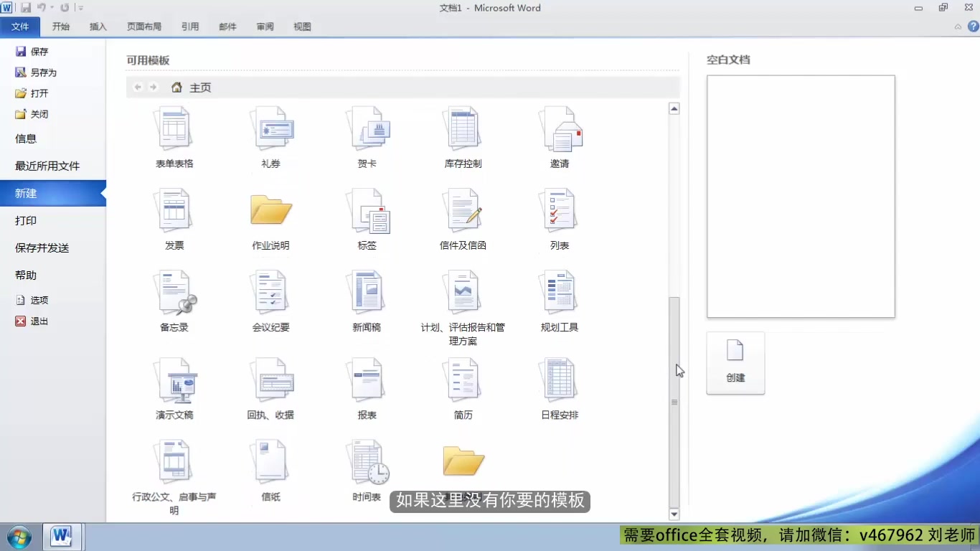
Task: Switch to the 开始 tab
Action: 61,27
